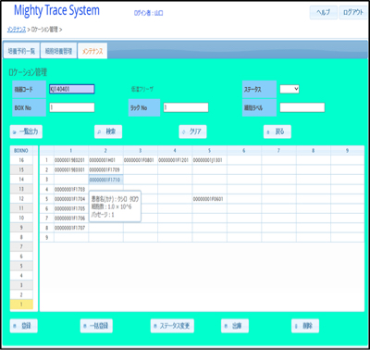Open the ステータス dropdown
The image size is (370, 350).
290,89
